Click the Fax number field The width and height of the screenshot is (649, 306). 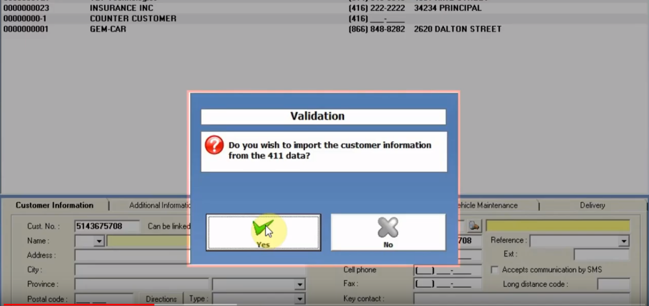pos(448,284)
